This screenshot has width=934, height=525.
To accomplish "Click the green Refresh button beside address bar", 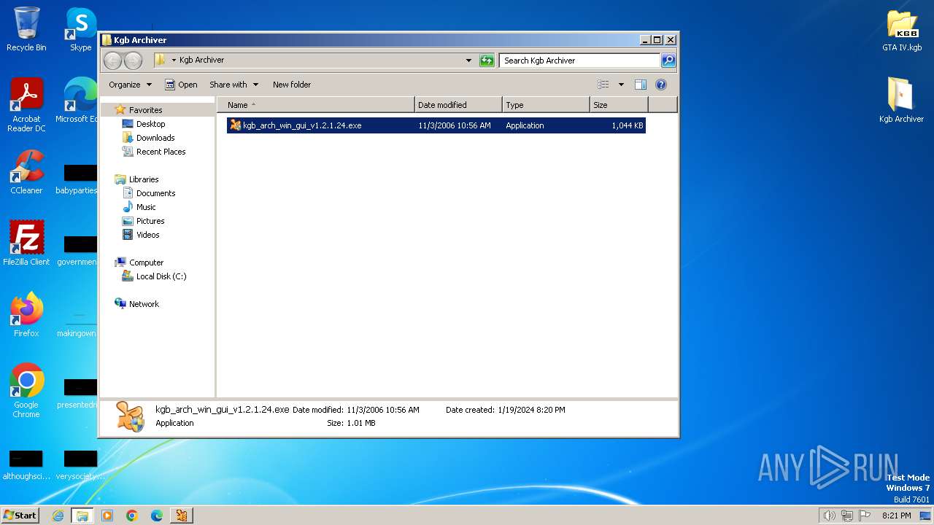I will (x=487, y=61).
